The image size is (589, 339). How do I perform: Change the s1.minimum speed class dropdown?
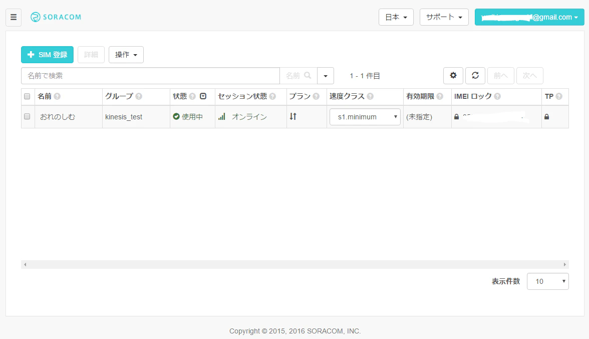pyautogui.click(x=365, y=117)
